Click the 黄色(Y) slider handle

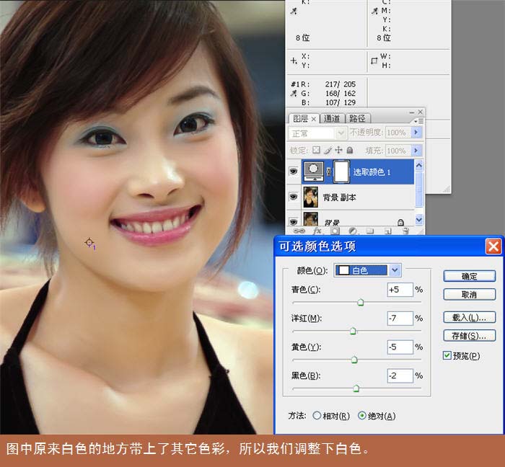pos(354,360)
